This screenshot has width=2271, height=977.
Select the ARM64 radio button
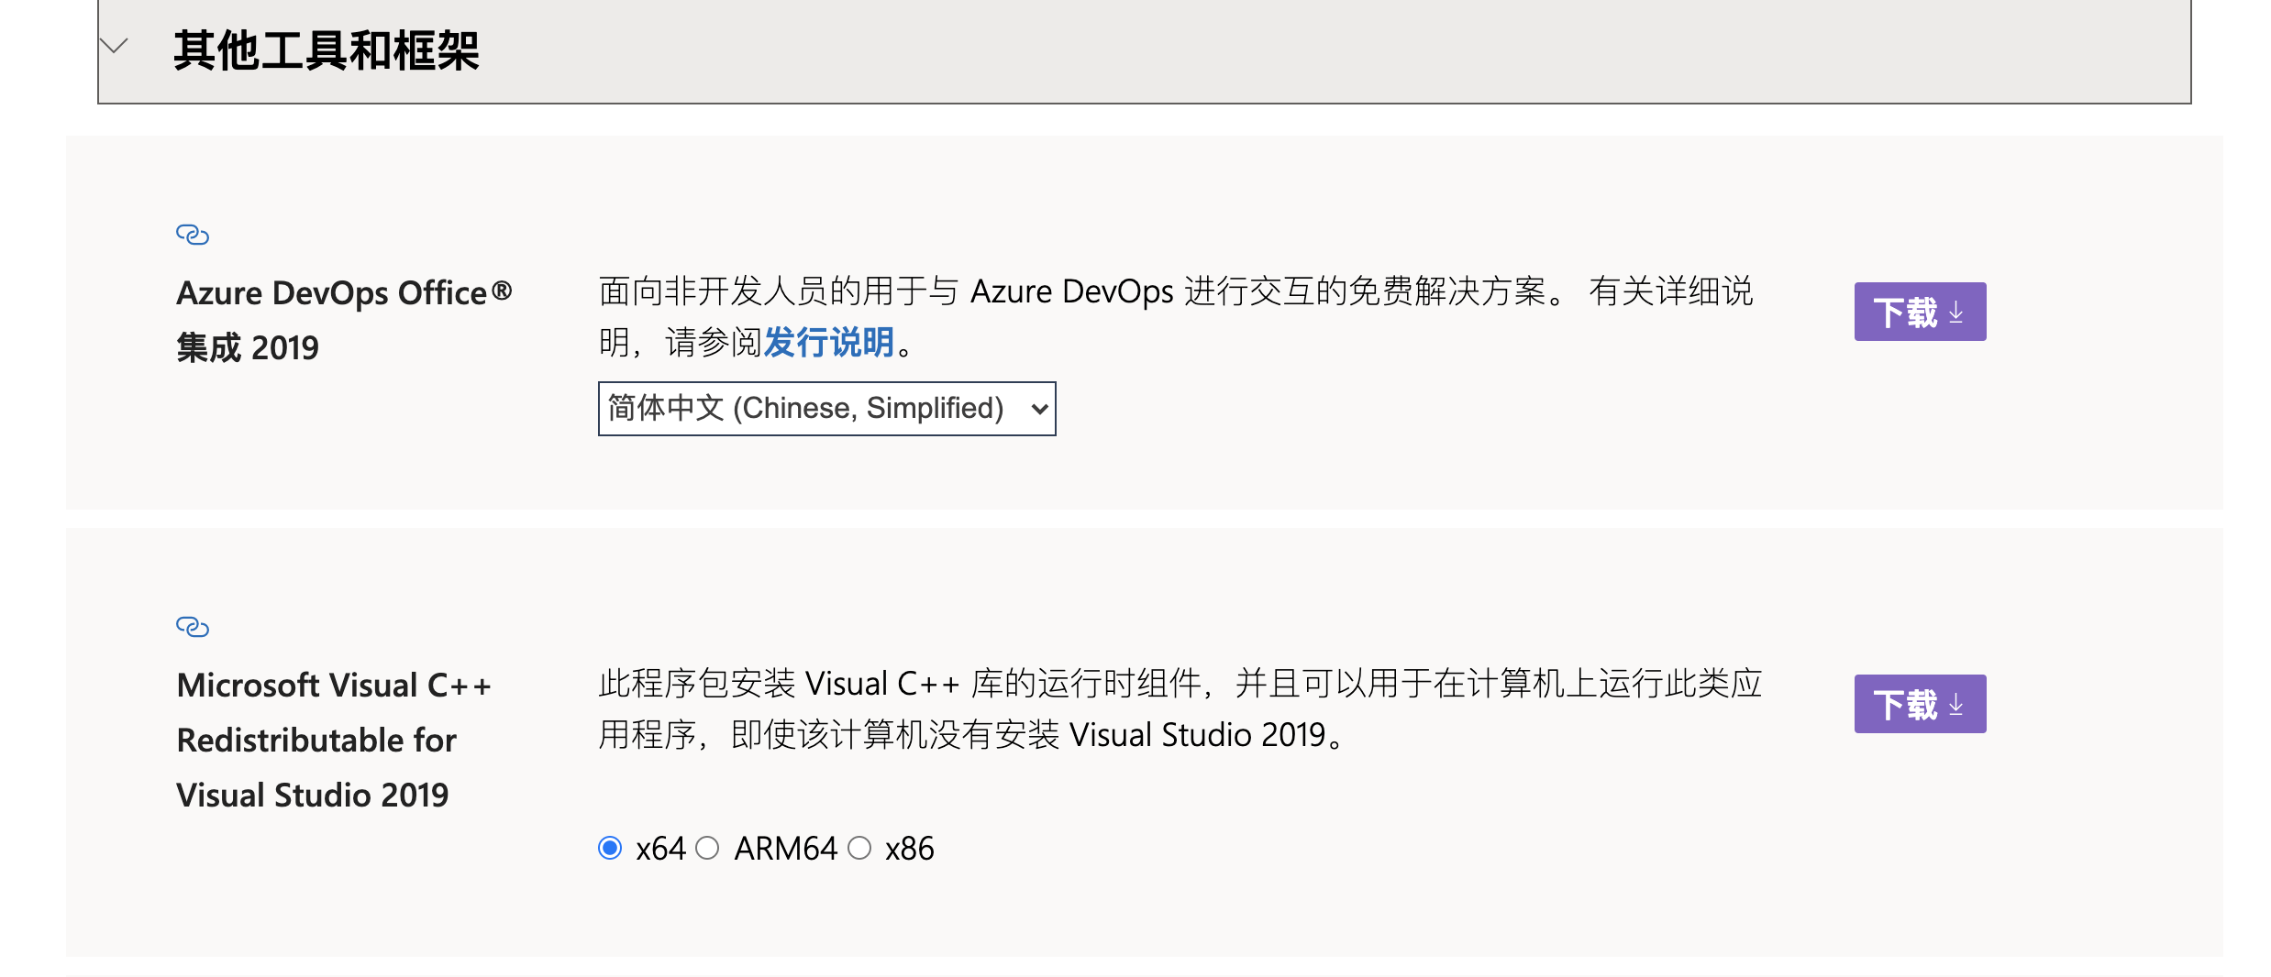706,848
